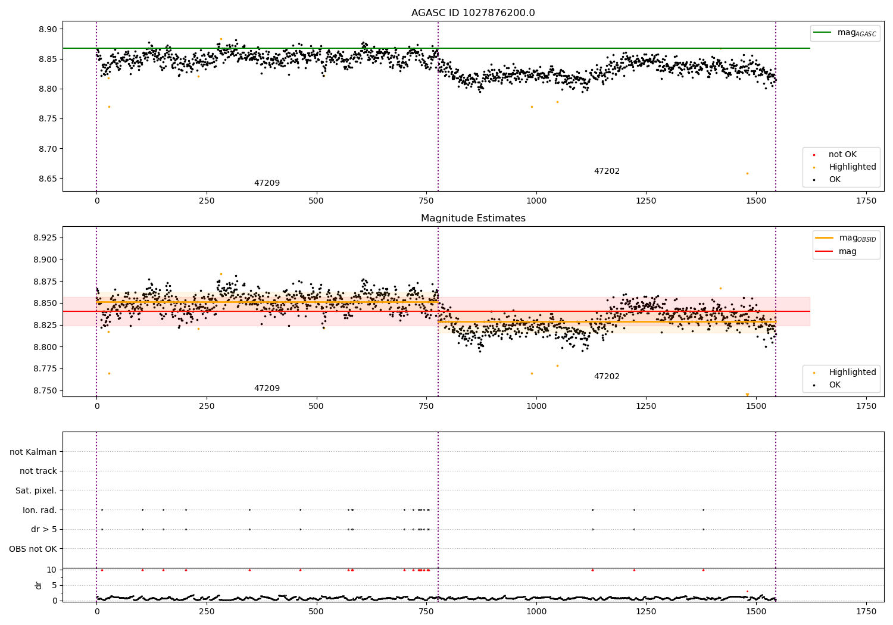
Task: Click the 10 tick on the dr axis
Action: pyautogui.click(x=52, y=570)
